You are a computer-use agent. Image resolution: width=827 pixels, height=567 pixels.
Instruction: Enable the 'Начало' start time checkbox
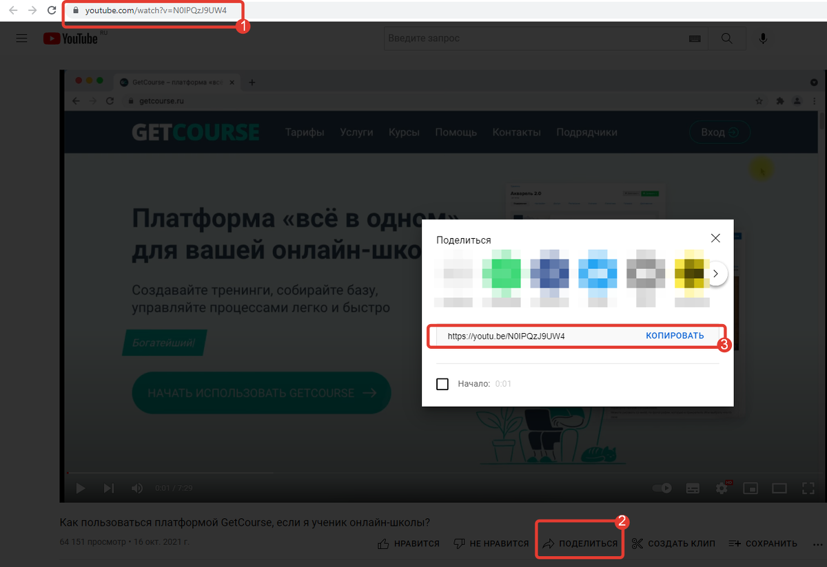(442, 384)
